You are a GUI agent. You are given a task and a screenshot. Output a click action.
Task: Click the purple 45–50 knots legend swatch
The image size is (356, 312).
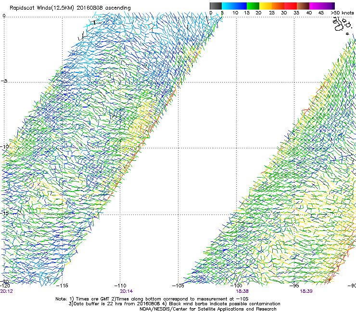(x=328, y=6)
